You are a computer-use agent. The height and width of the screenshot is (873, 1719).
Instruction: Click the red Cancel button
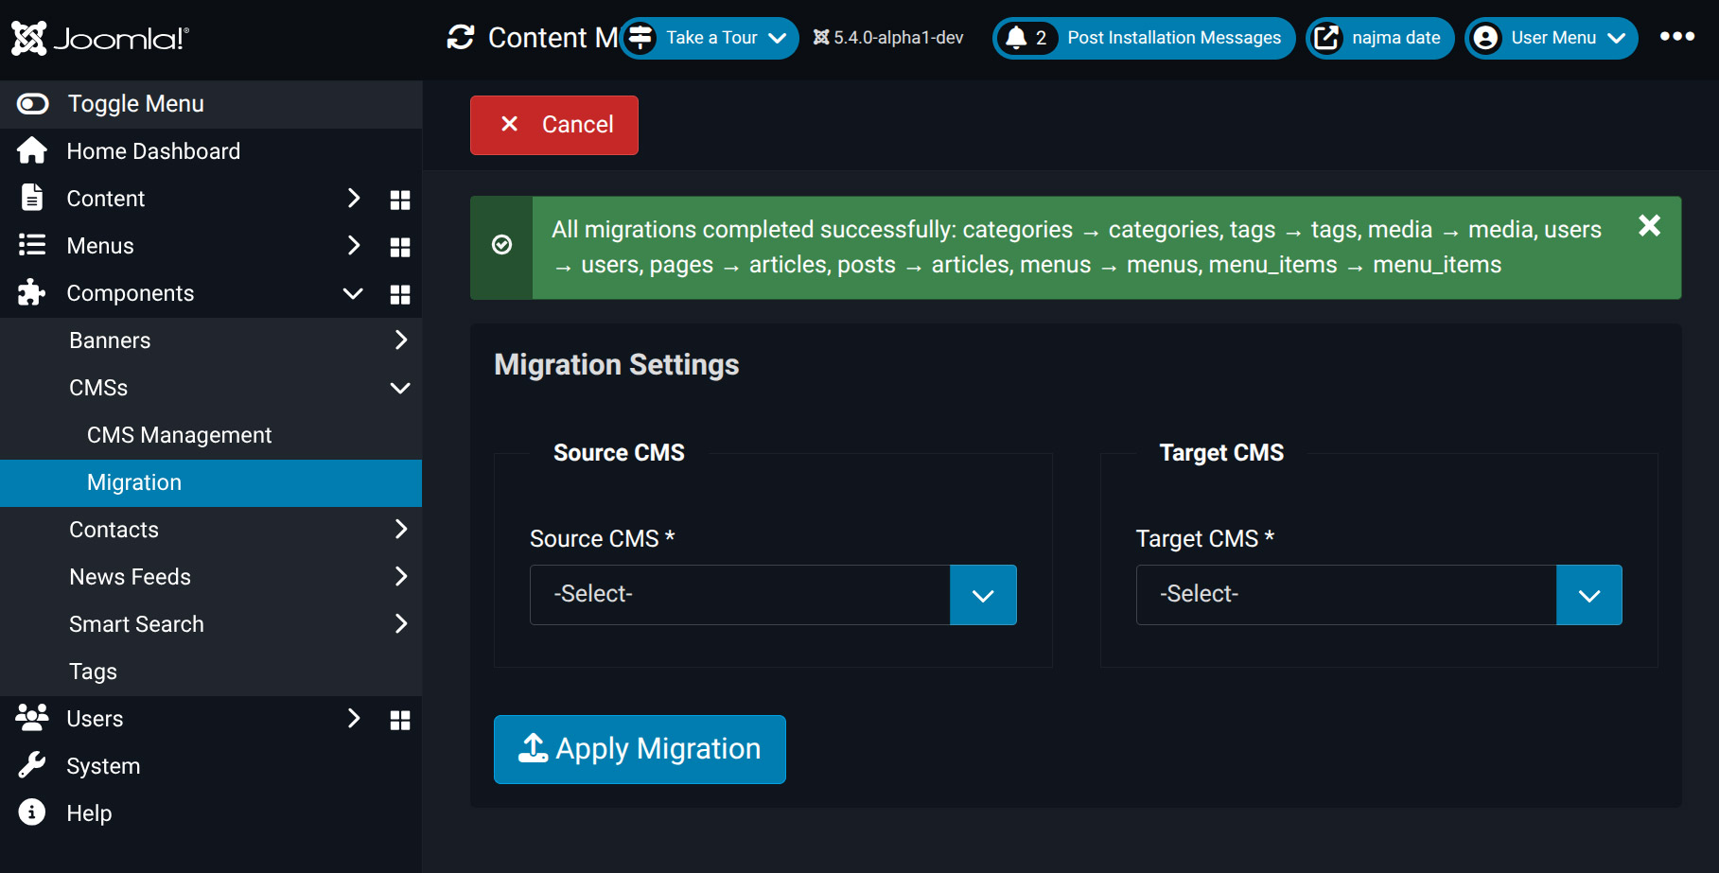[554, 125]
